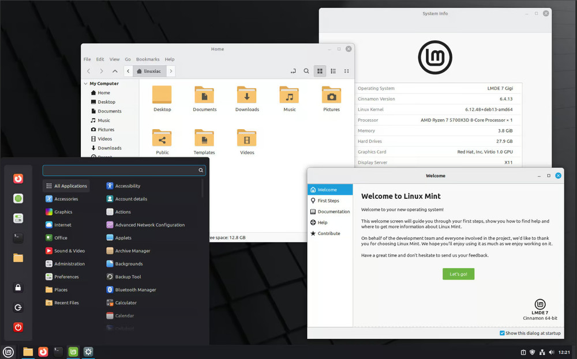Open the Bookmarks menu in Nemo
Screen dimensions: 577x359
(148, 59)
